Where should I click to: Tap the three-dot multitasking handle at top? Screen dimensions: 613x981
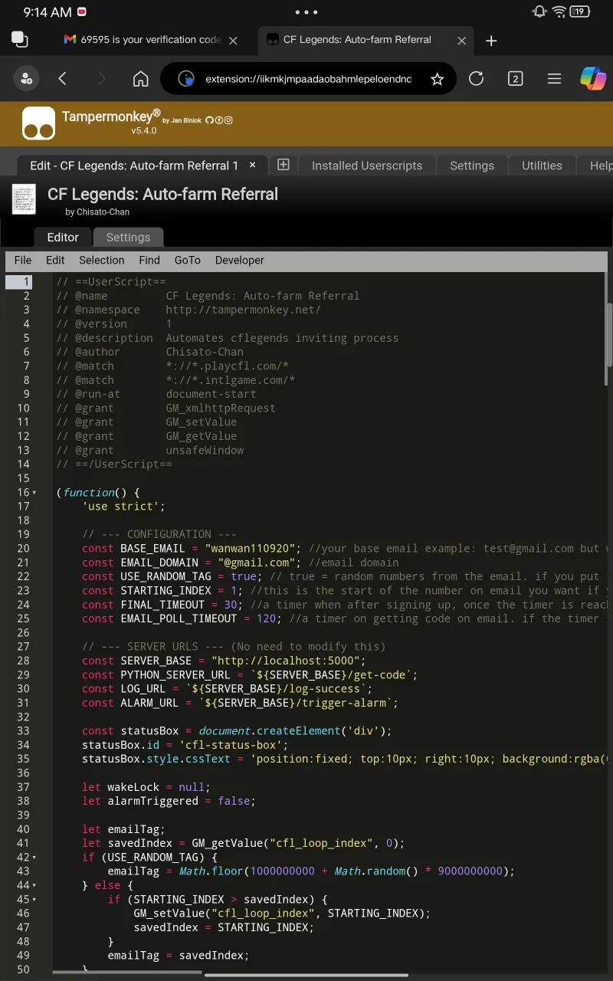pos(306,12)
